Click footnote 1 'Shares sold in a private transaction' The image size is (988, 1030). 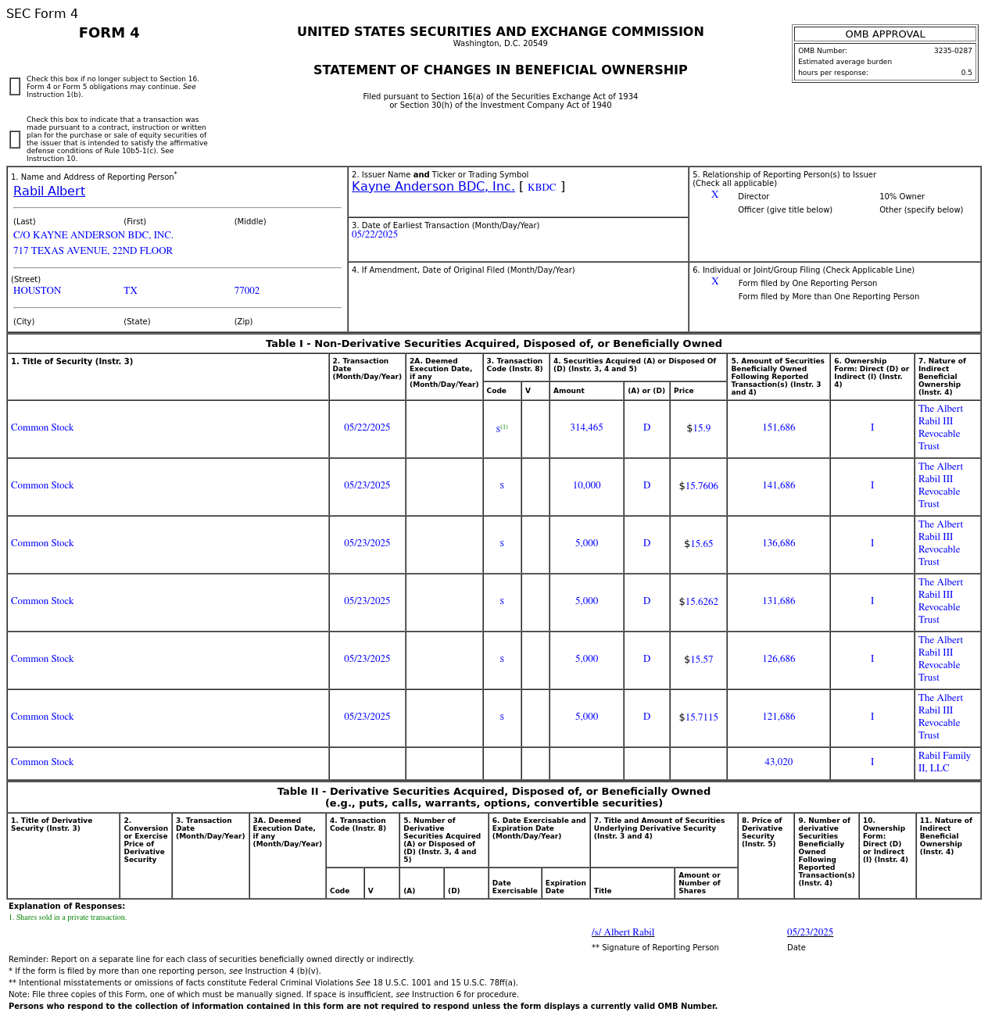click(x=67, y=917)
